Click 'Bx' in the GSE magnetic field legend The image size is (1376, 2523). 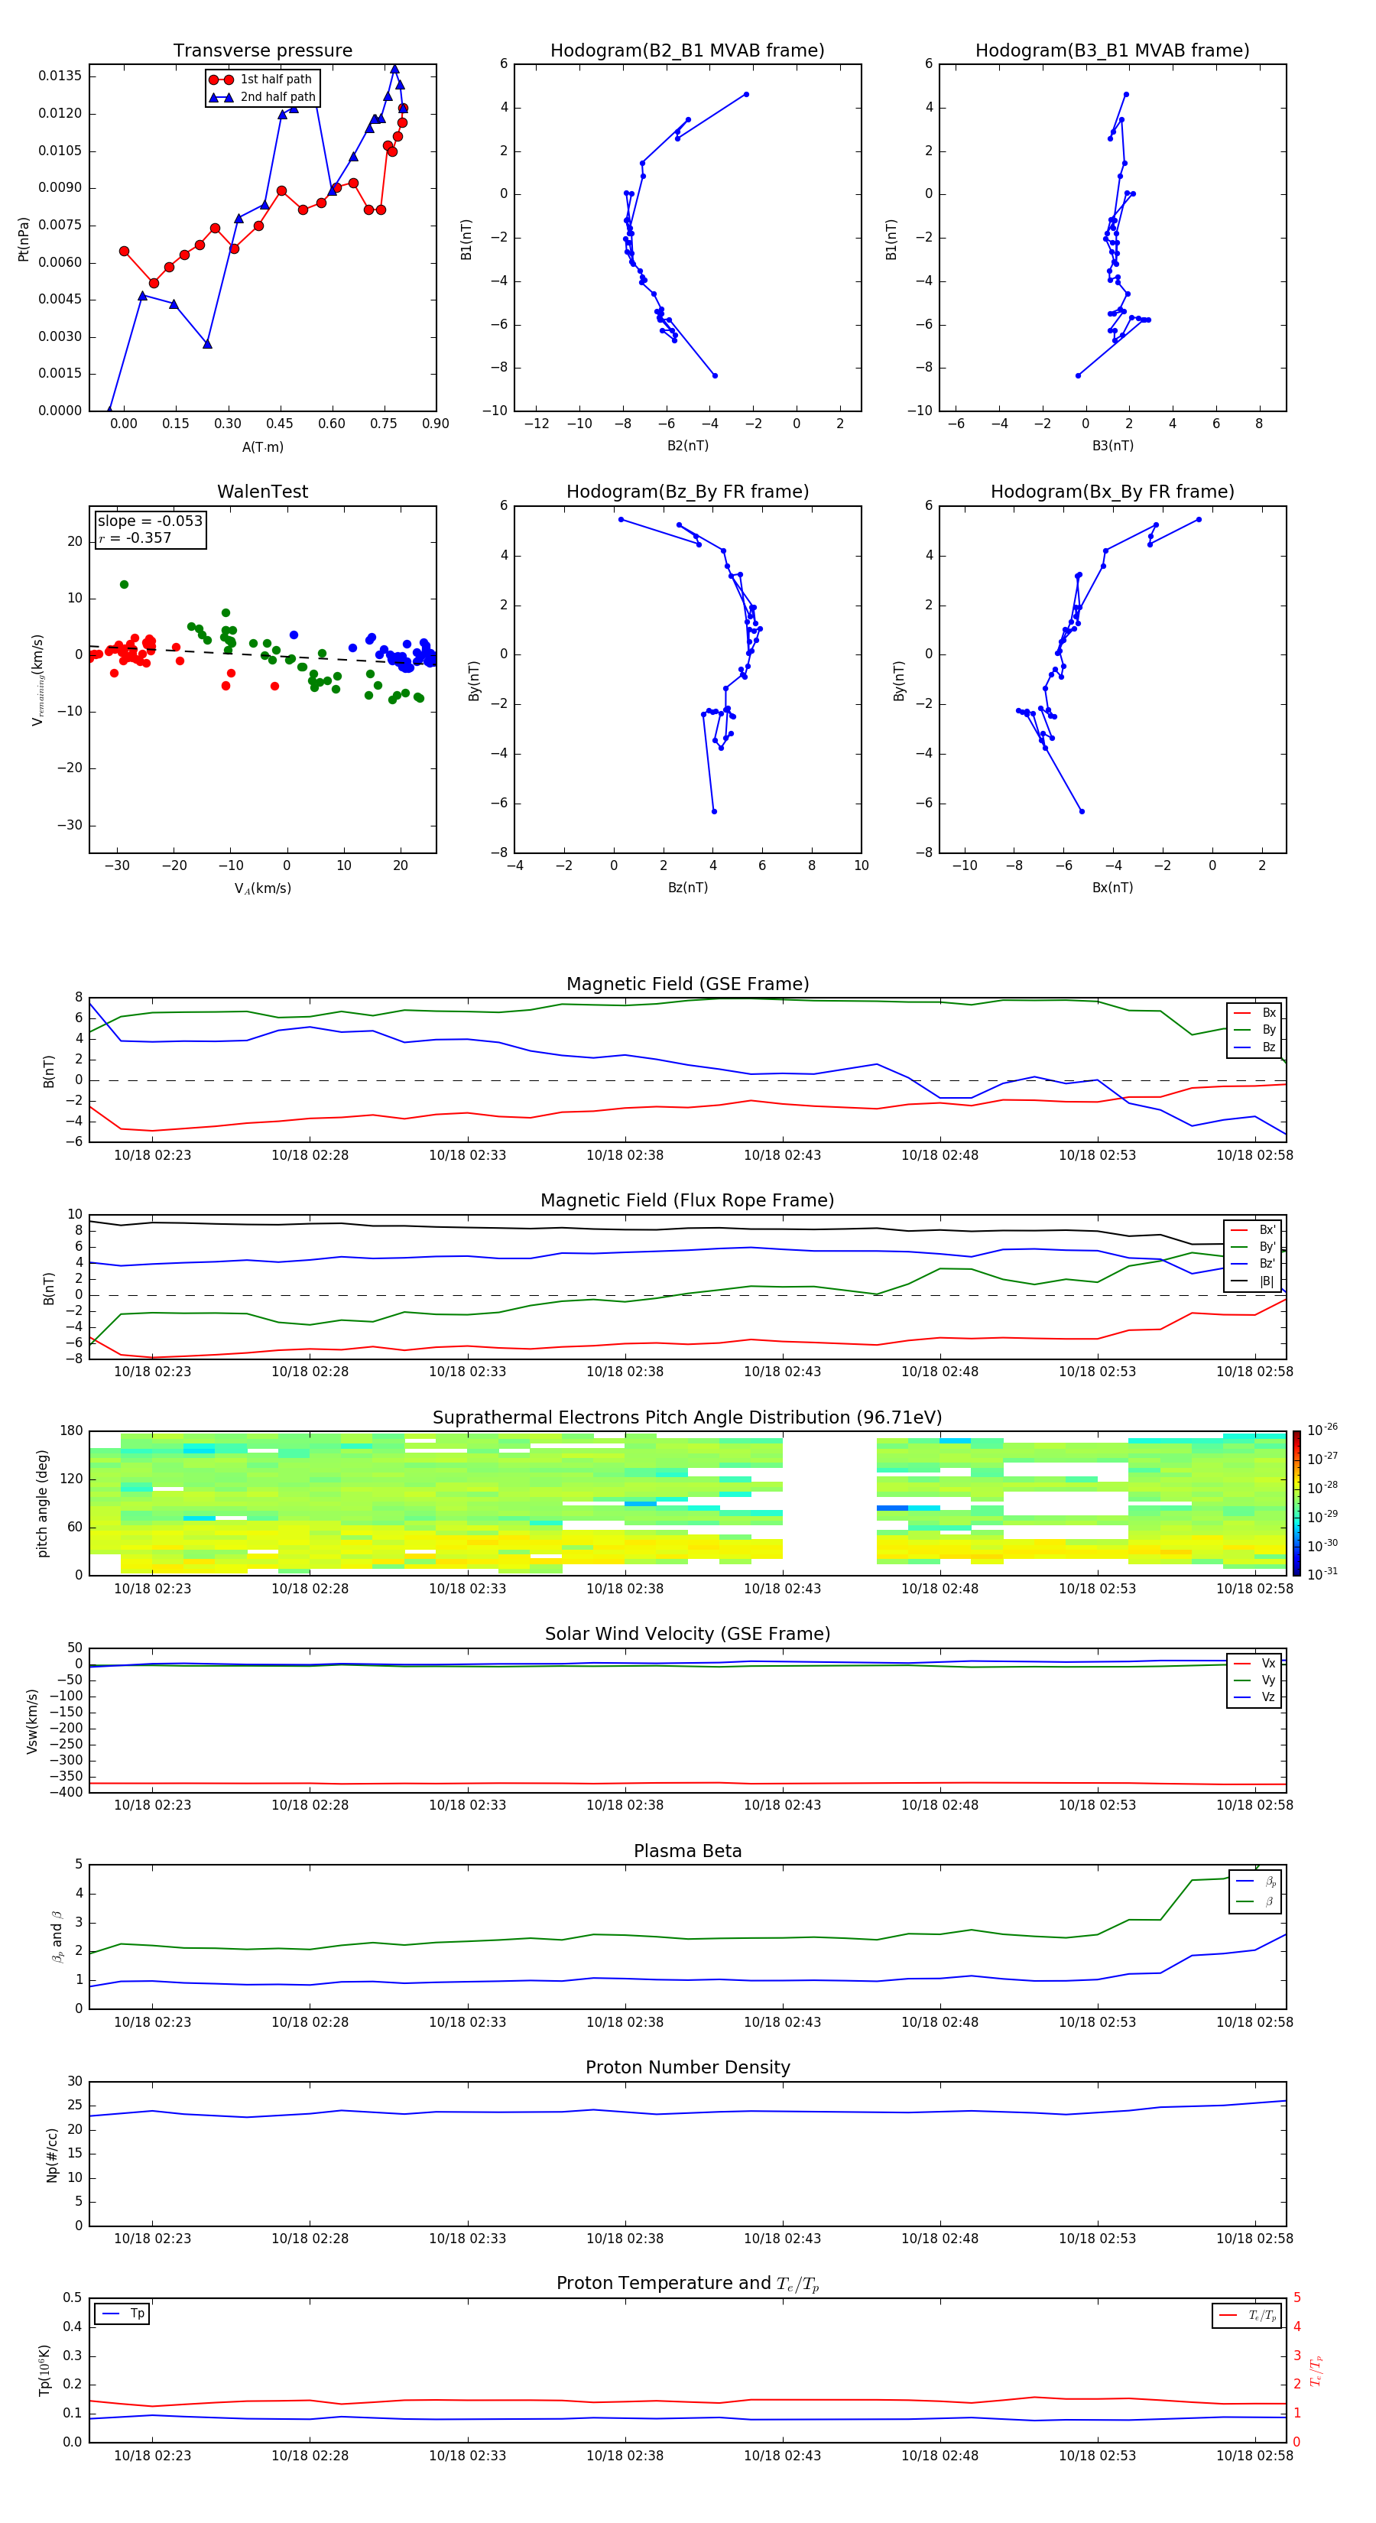tap(1255, 1013)
